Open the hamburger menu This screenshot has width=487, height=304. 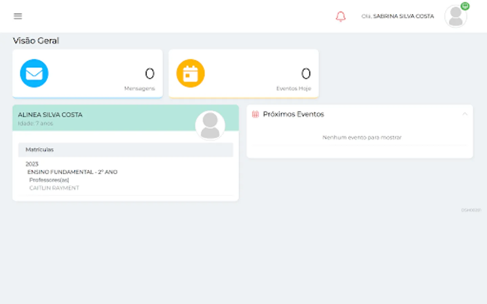click(x=18, y=16)
